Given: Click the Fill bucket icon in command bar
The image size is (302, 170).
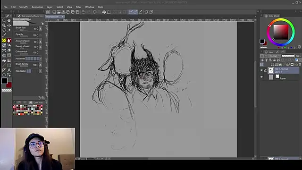Looking at the screenshot, I should pos(104,12).
